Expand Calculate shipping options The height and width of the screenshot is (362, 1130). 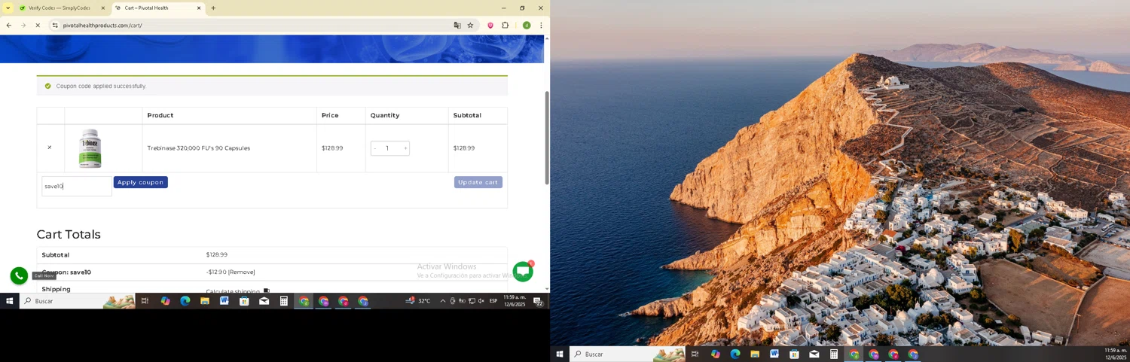click(238, 291)
